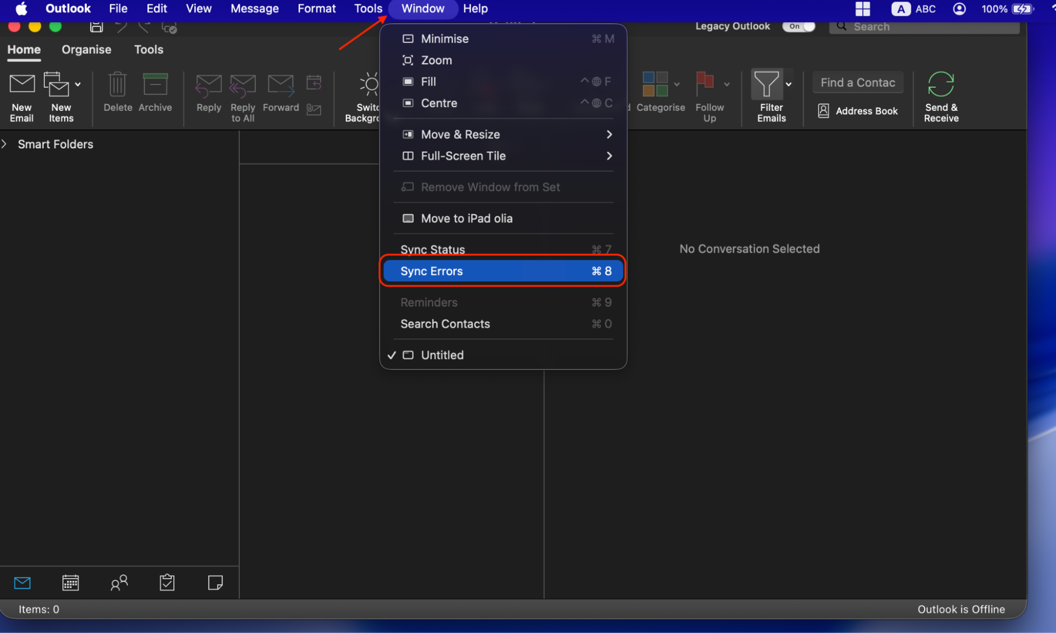Click the grid icon in menu bar
This screenshot has height=633, width=1056.
[863, 8]
